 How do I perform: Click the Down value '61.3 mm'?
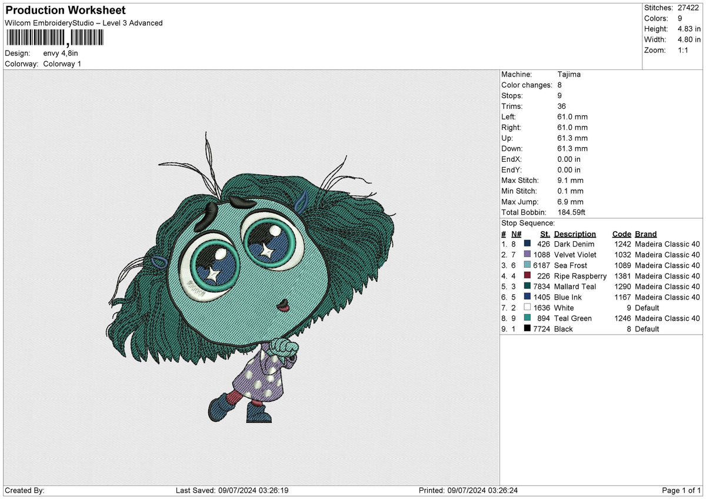(x=572, y=148)
